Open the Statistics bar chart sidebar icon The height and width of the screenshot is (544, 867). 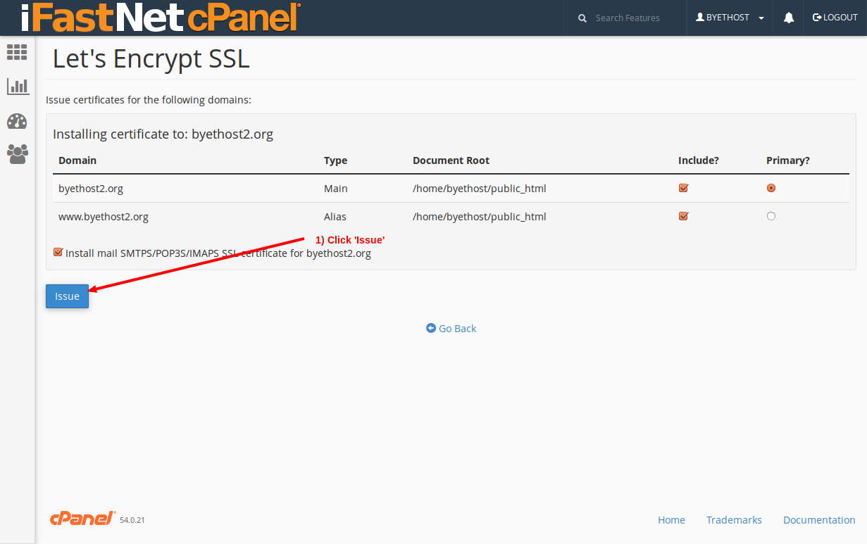[x=18, y=87]
